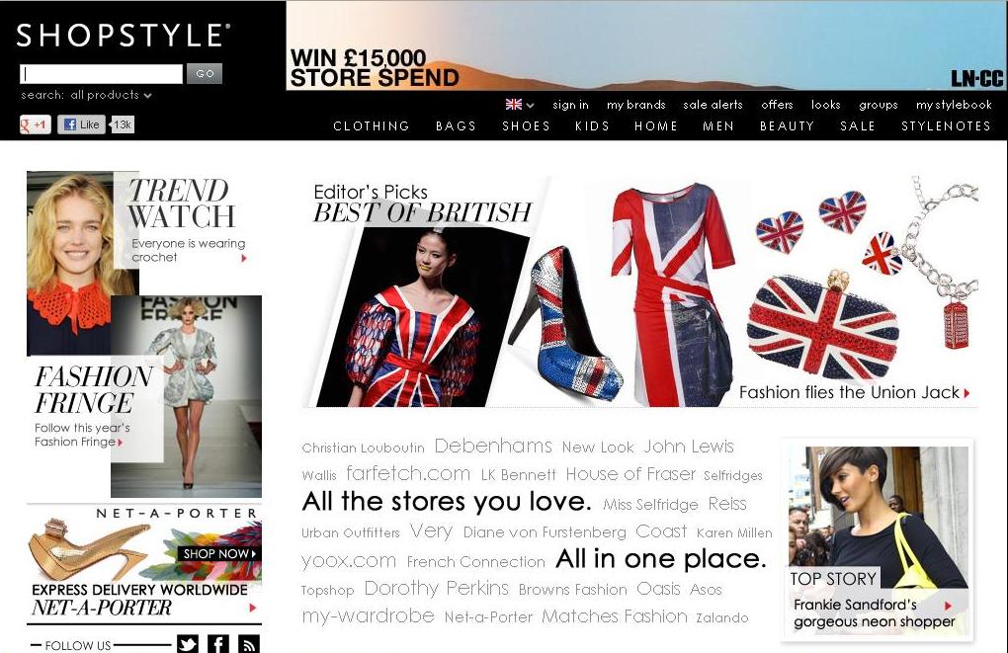This screenshot has width=1008, height=653.
Task: Go to the SALE section
Action: coord(858,126)
